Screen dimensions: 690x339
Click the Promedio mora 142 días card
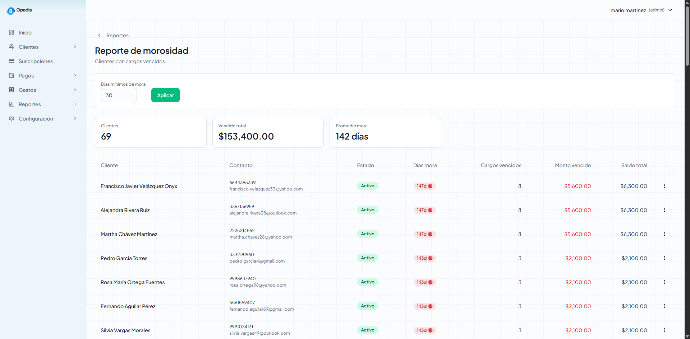(x=385, y=132)
